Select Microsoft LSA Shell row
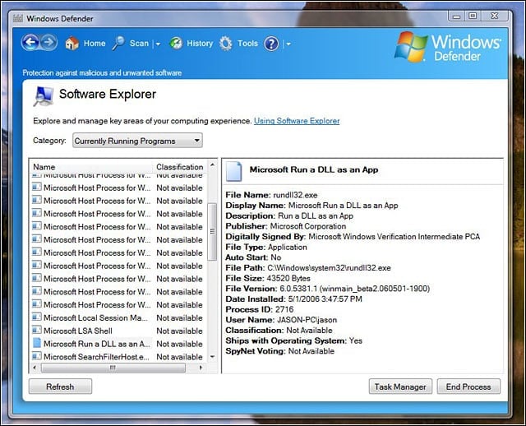 point(118,331)
